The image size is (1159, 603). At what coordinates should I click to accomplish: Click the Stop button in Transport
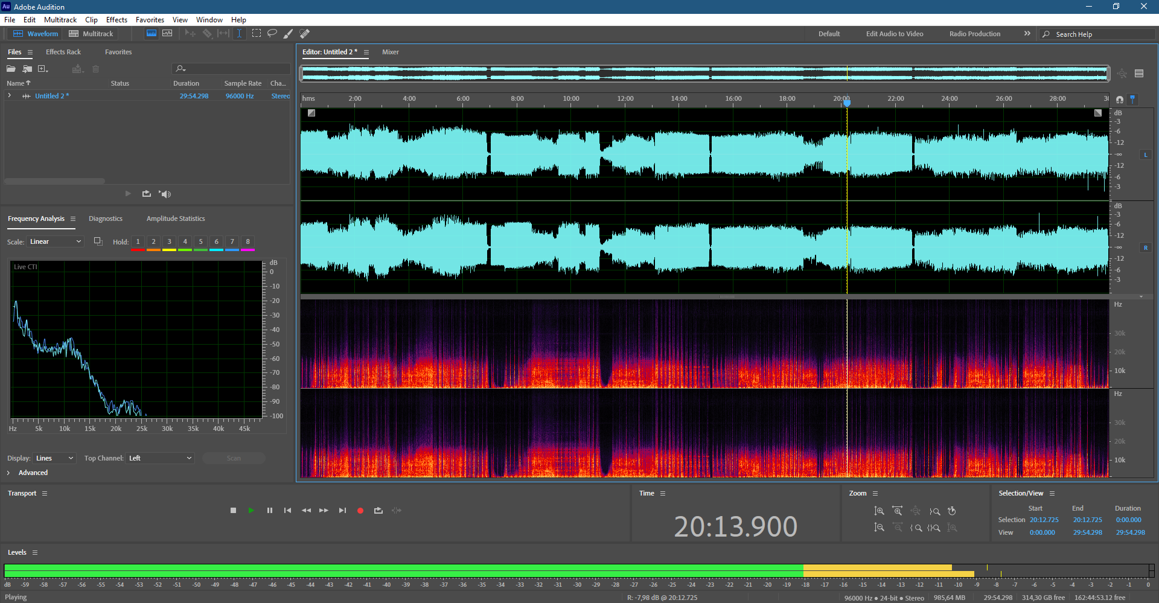[x=234, y=511]
